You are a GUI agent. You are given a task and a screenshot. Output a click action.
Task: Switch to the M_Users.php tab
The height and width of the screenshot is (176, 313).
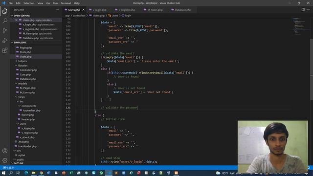point(155,10)
